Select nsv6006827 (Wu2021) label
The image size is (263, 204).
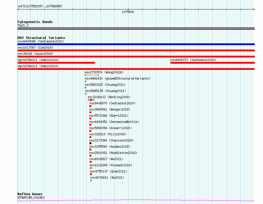(x=106, y=159)
